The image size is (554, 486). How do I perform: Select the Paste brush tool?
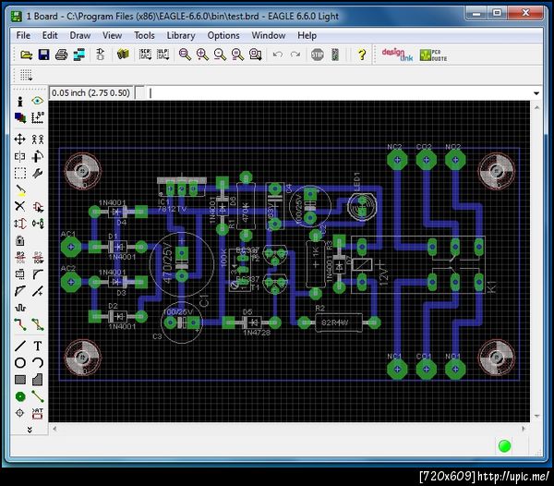tap(21, 190)
